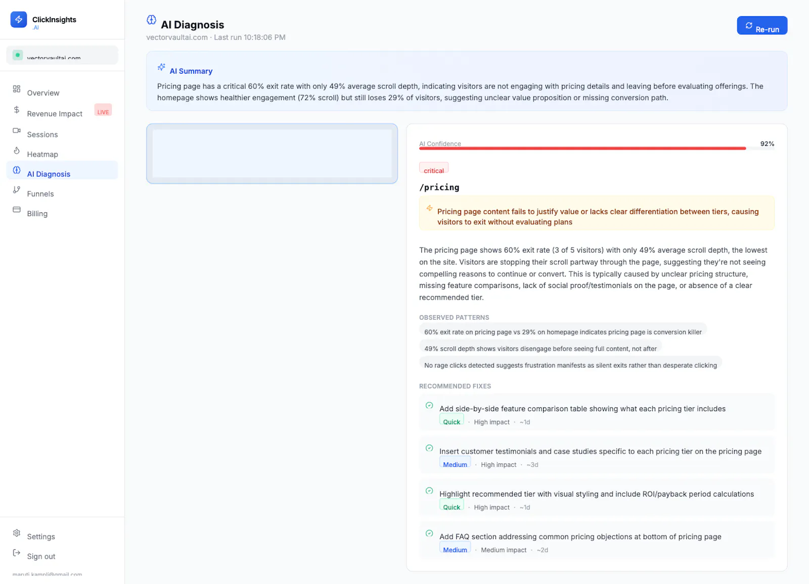Click the brain icon beside AI Diagnosis heading
This screenshot has height=584, width=809.
coord(151,20)
